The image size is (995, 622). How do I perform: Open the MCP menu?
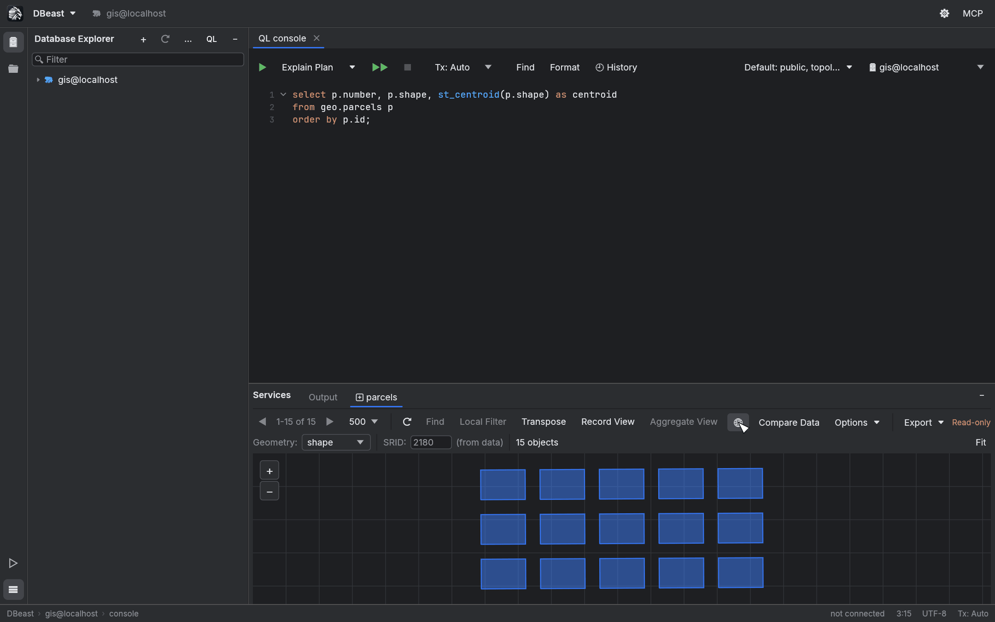[x=973, y=13]
